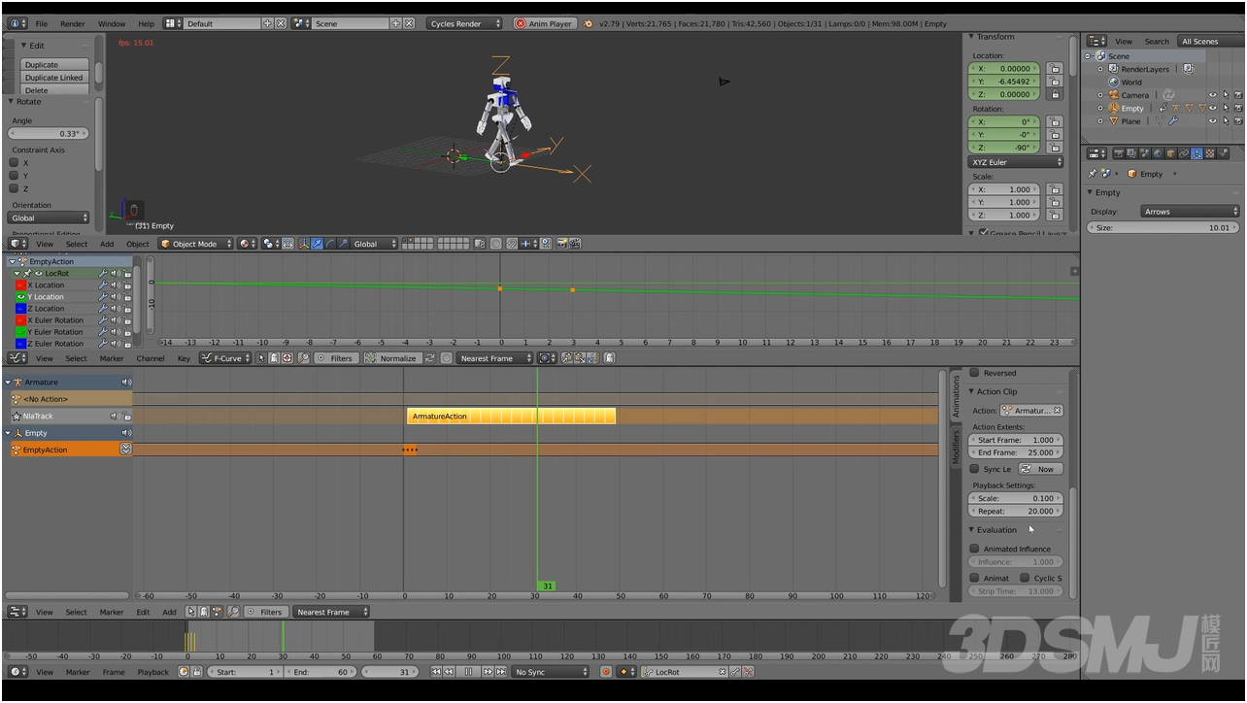1247x703 pixels.
Task: Open the Render menu
Action: pos(73,23)
